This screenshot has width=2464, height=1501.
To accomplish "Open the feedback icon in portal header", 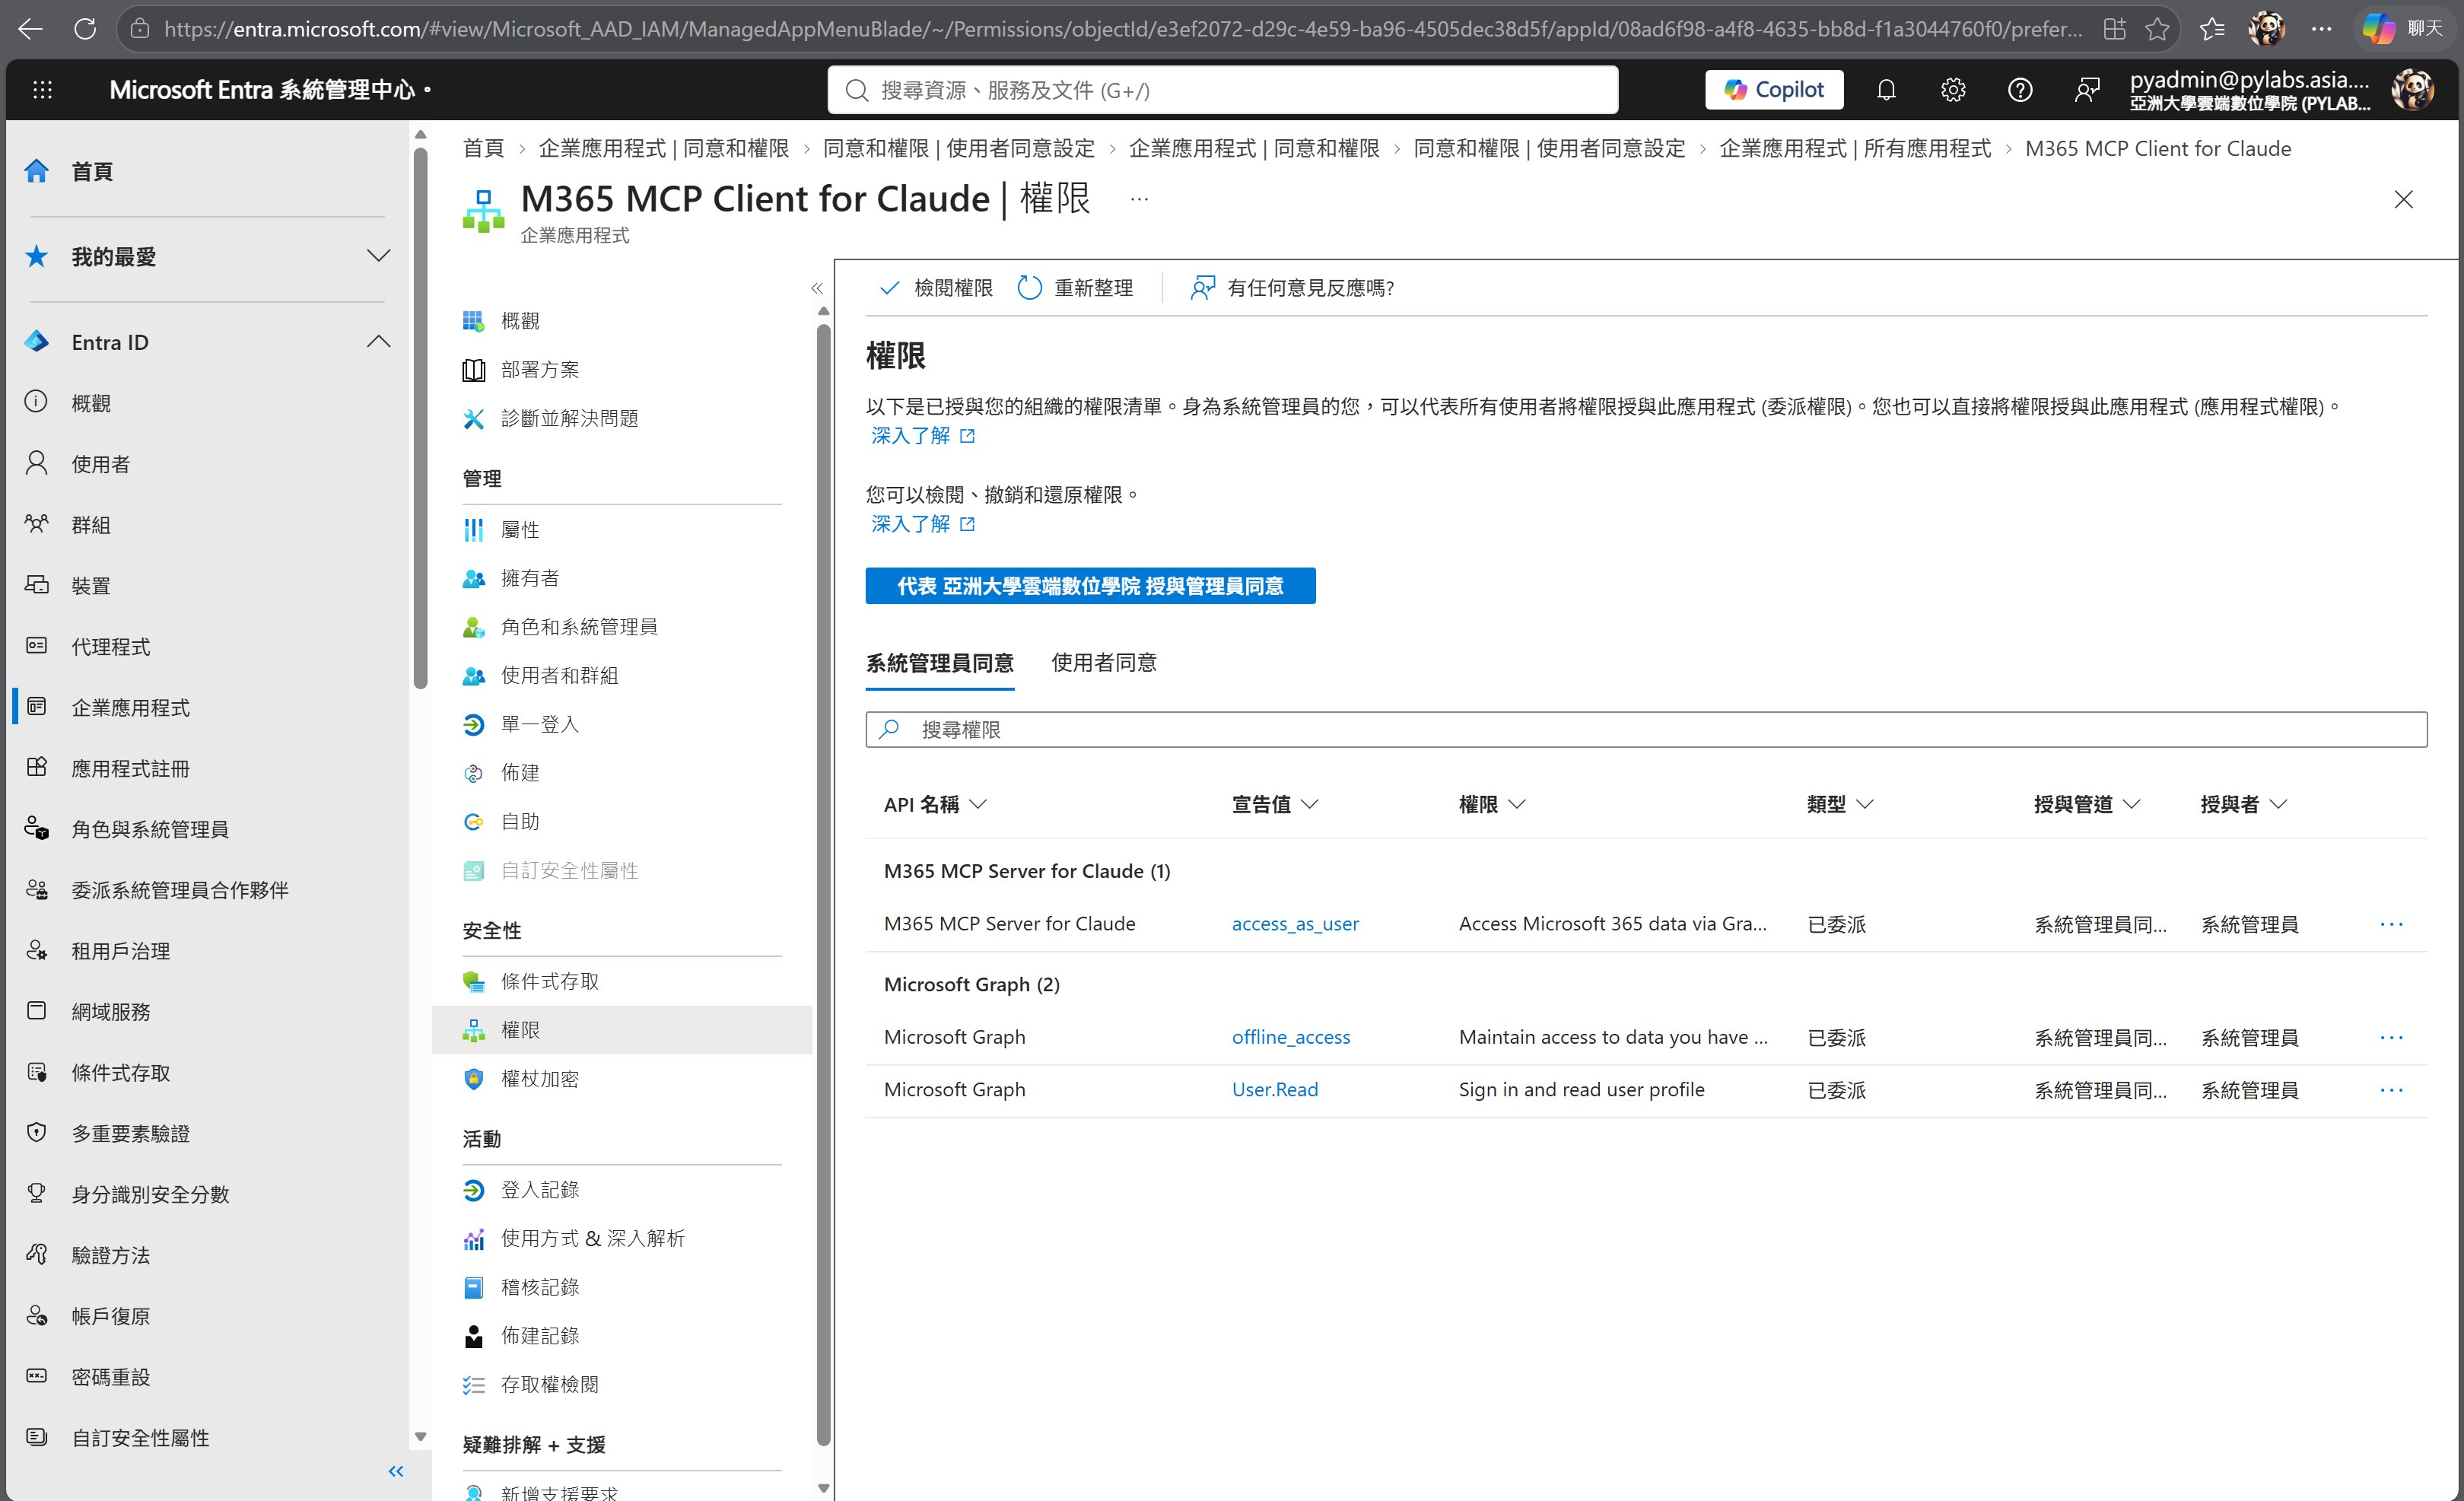I will (2087, 90).
